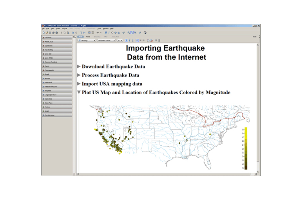Viewport: 301px width, 200px height.
Task: Click the New document toolbar icon
Action: point(44,33)
